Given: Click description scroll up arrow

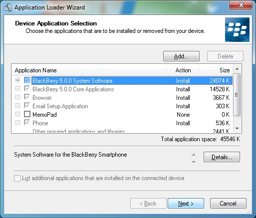Looking at the screenshot, I should 194,155.
